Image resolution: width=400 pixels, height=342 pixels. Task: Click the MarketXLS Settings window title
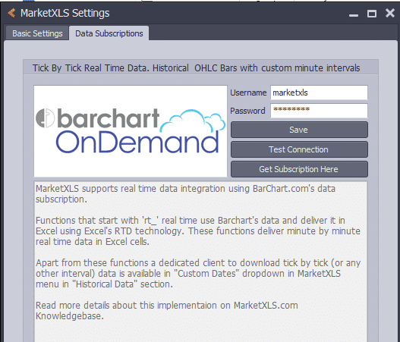tap(65, 13)
